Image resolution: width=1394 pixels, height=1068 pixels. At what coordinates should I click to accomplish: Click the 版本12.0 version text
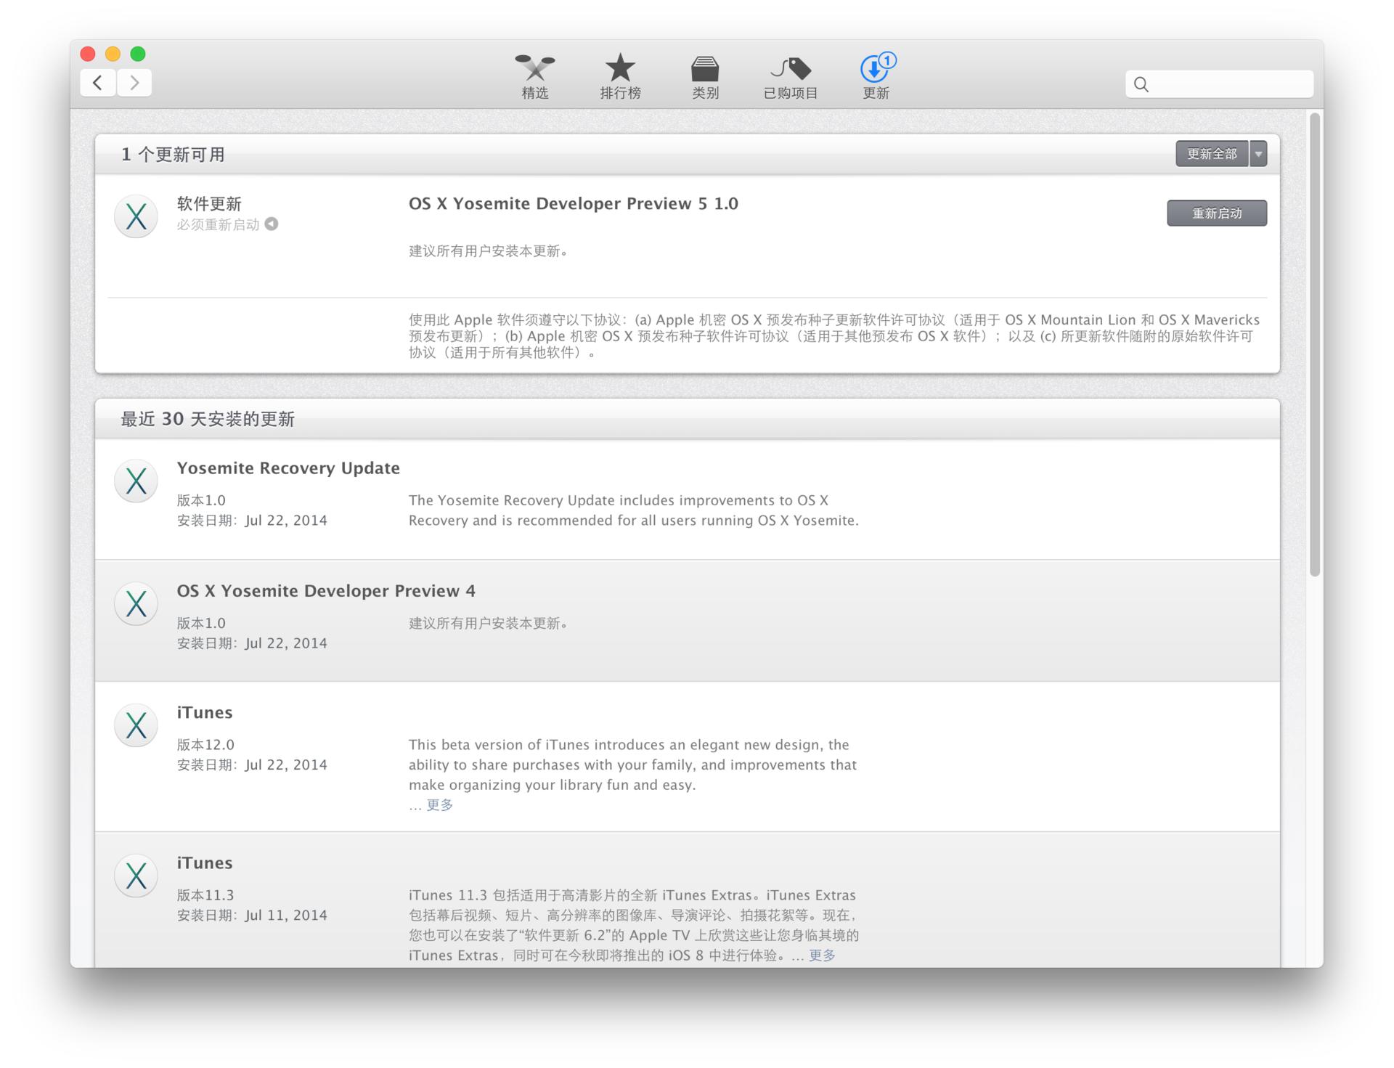point(205,745)
